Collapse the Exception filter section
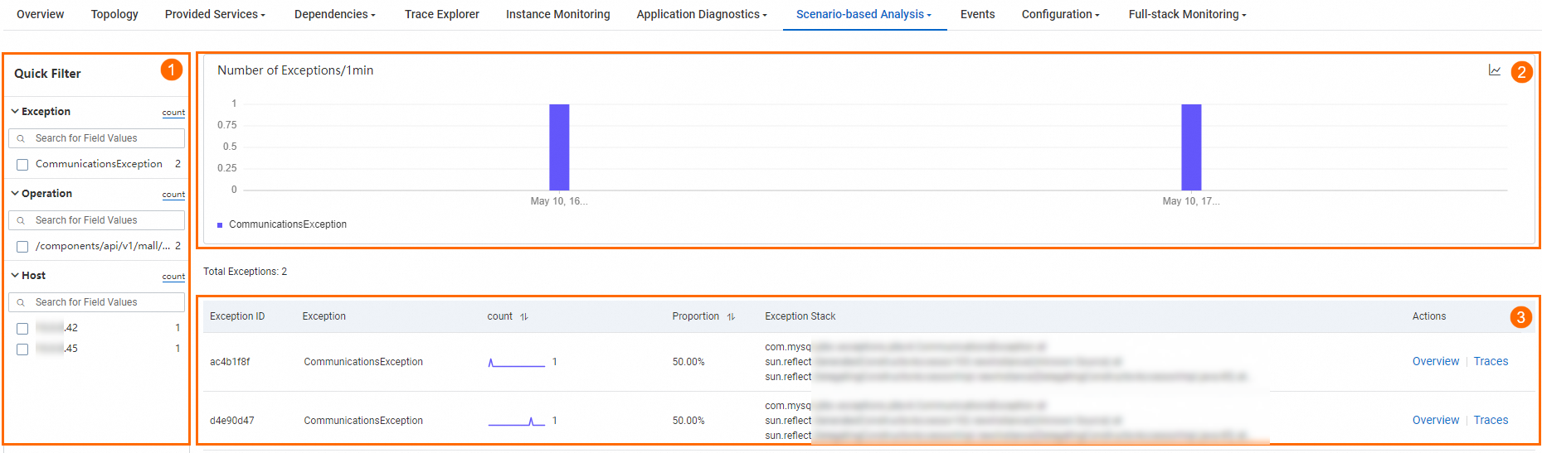Screen dimensions: 1542x453 click(15, 111)
